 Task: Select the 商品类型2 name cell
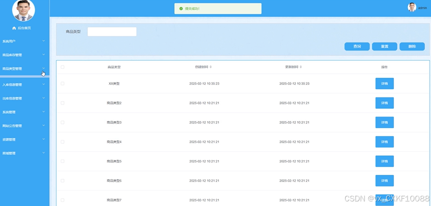pyautogui.click(x=114, y=103)
